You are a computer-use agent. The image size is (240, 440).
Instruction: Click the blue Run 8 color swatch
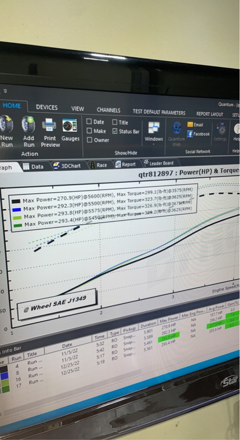[4, 375]
